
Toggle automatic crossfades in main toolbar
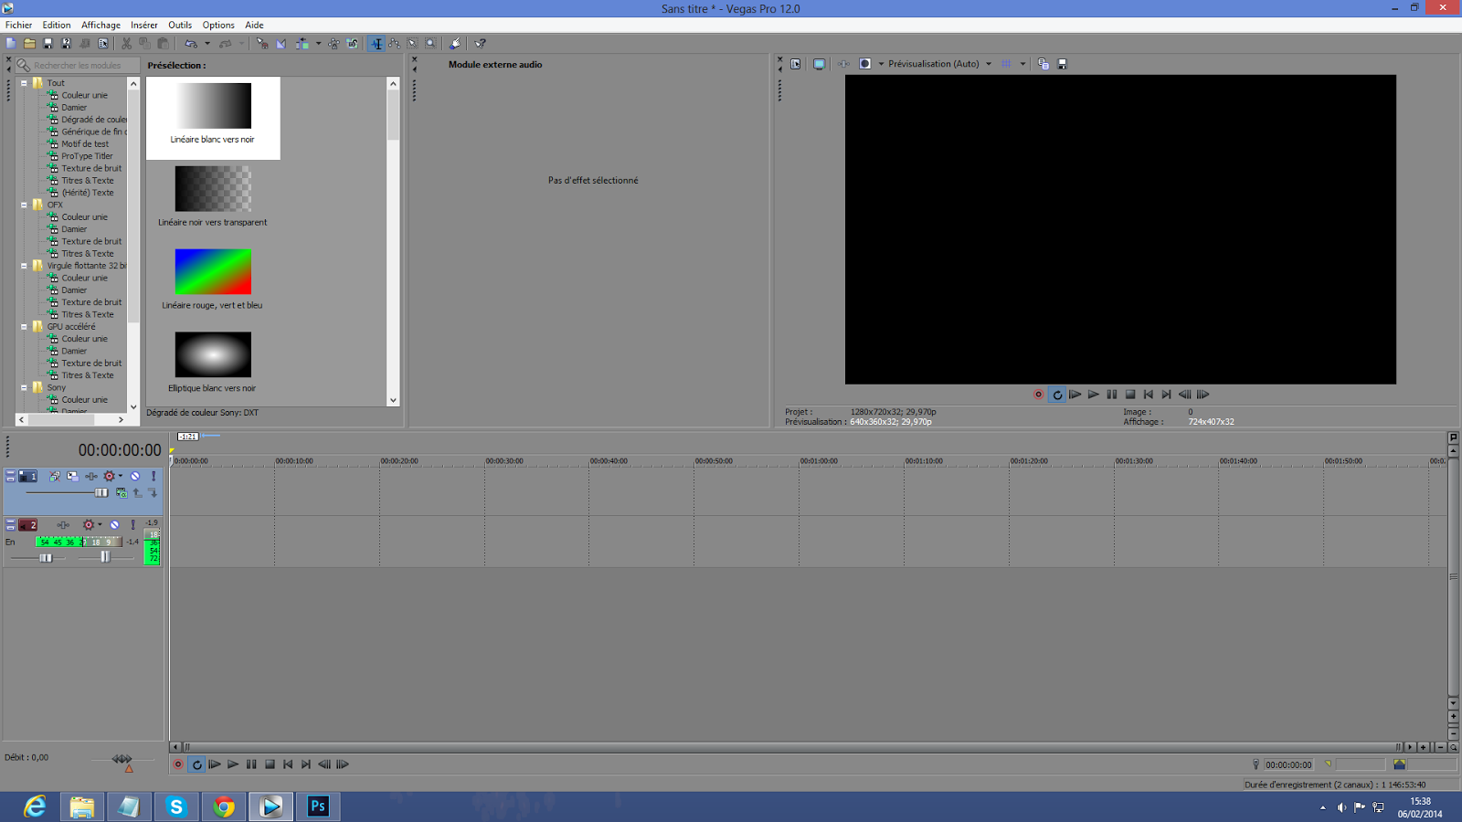click(x=281, y=43)
